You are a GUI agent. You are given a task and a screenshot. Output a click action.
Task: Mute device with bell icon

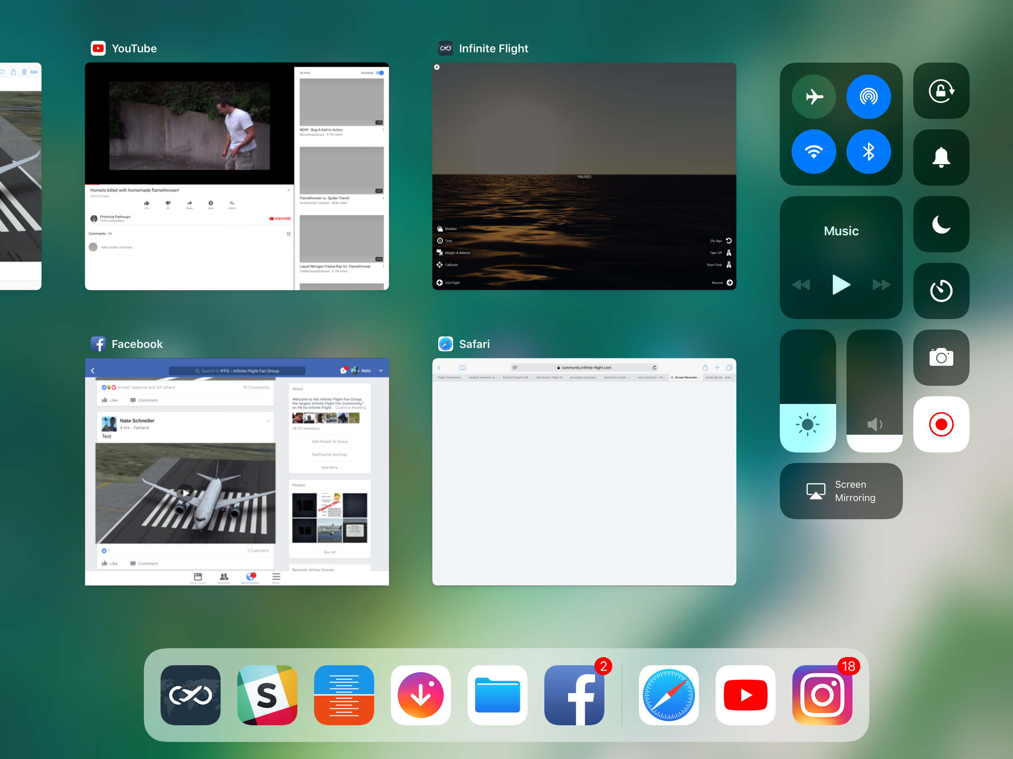[x=941, y=158]
